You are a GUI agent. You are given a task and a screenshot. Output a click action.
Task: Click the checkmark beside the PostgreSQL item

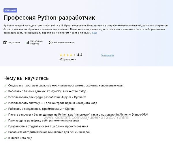point(5,91)
